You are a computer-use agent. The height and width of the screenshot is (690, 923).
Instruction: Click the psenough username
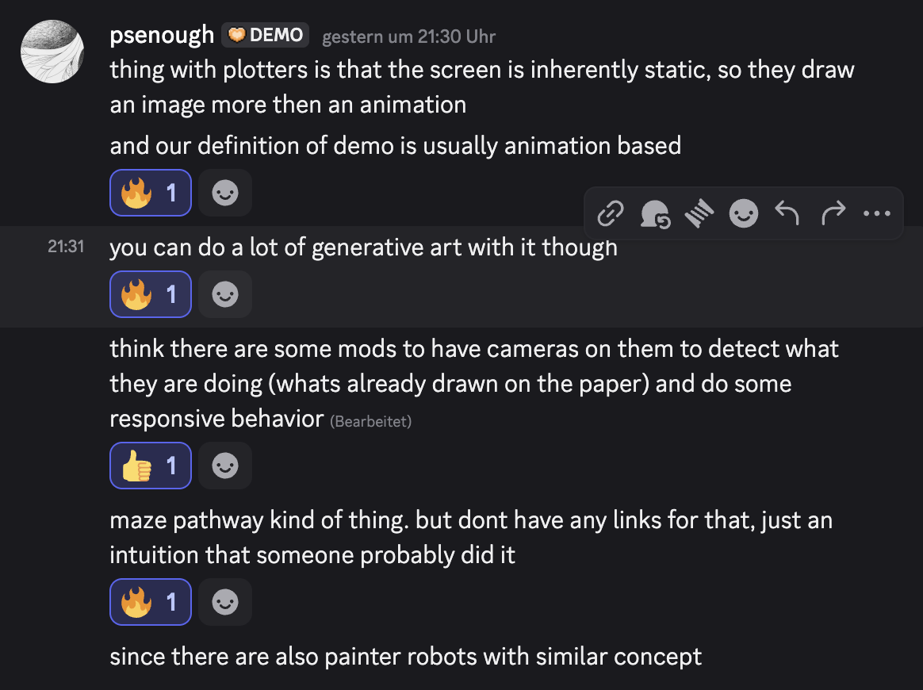tap(162, 35)
